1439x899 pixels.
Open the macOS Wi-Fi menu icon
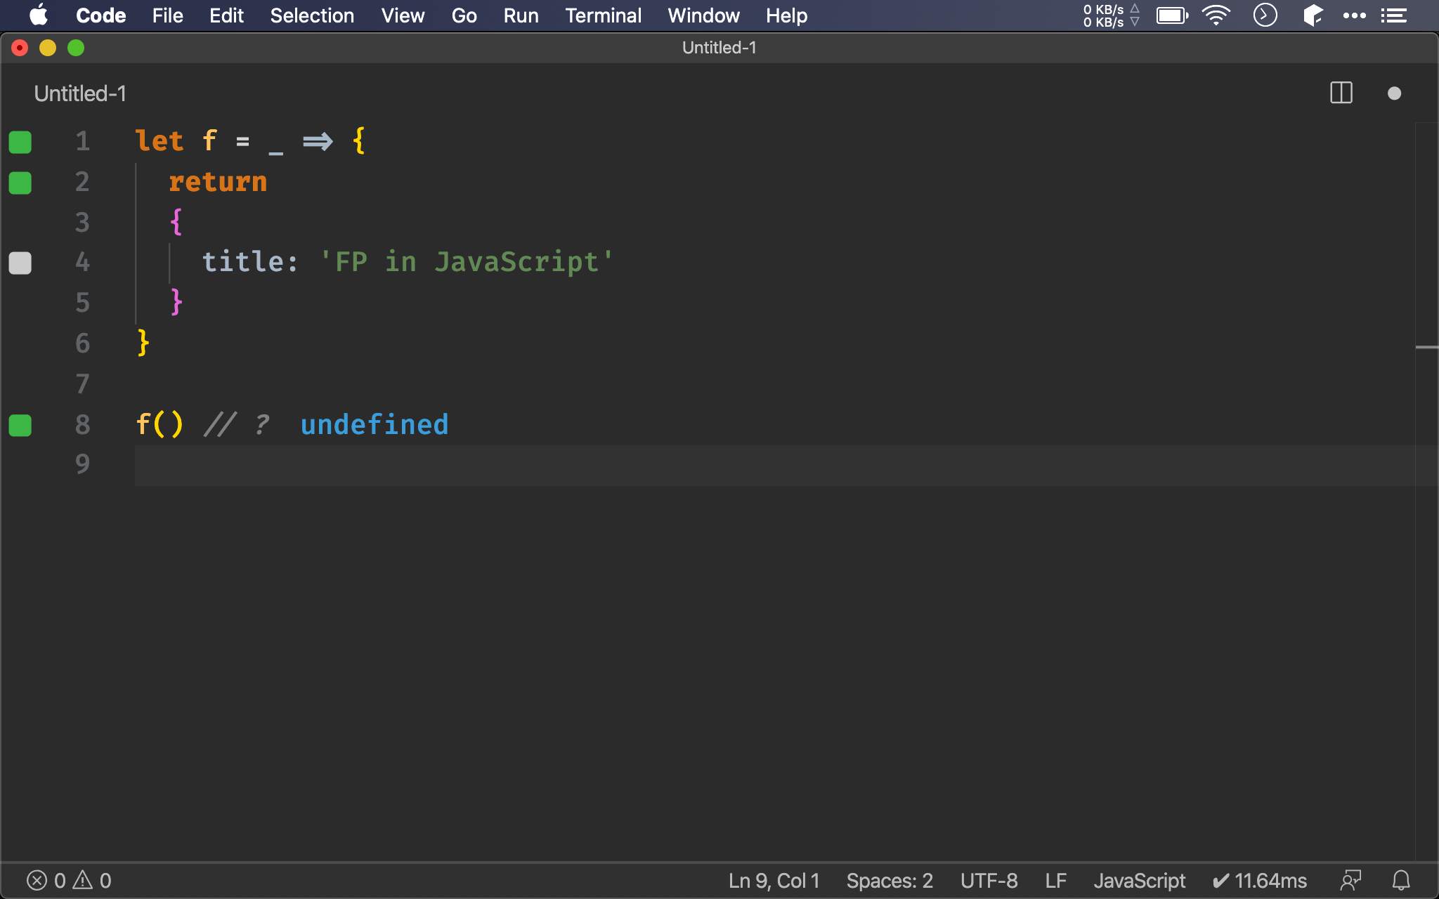[x=1216, y=15]
